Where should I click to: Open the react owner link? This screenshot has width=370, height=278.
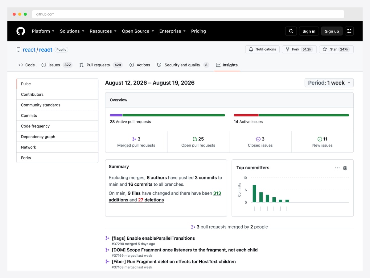click(x=29, y=50)
